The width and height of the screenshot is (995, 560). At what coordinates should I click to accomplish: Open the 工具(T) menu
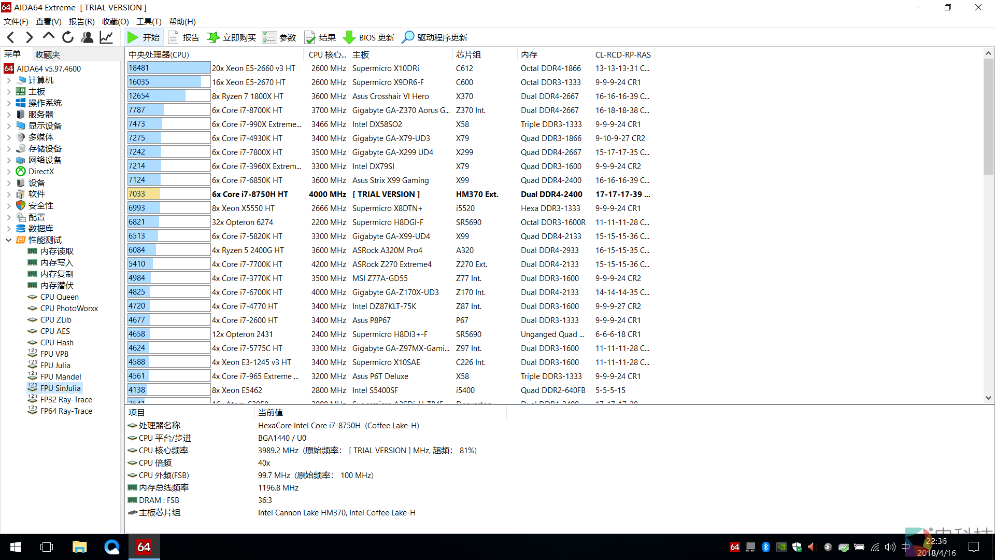pyautogui.click(x=149, y=22)
